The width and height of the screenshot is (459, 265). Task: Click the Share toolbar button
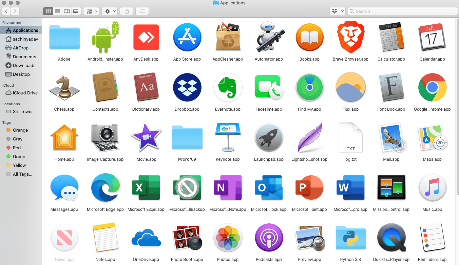click(x=127, y=11)
